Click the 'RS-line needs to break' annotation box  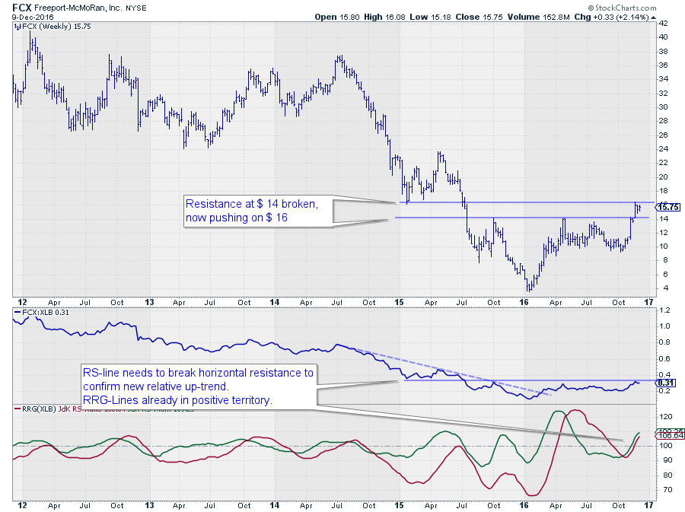(x=199, y=386)
